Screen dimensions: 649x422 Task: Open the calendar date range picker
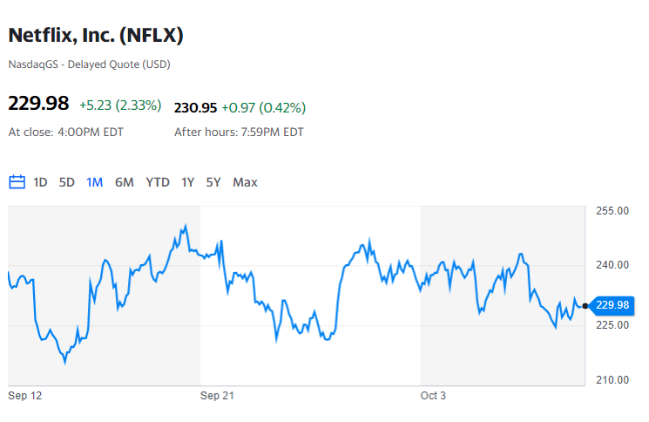17,182
